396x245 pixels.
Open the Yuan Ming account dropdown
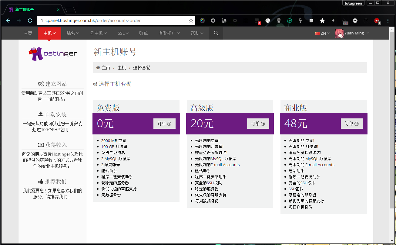pos(352,33)
